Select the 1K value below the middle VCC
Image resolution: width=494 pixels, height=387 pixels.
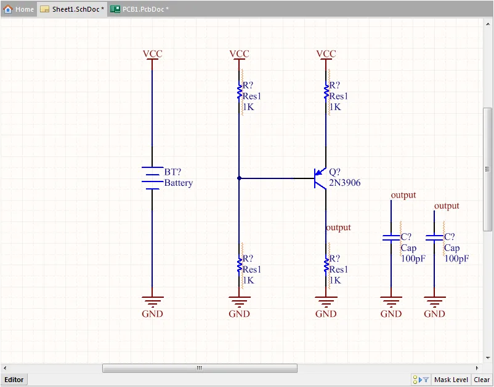(x=248, y=107)
